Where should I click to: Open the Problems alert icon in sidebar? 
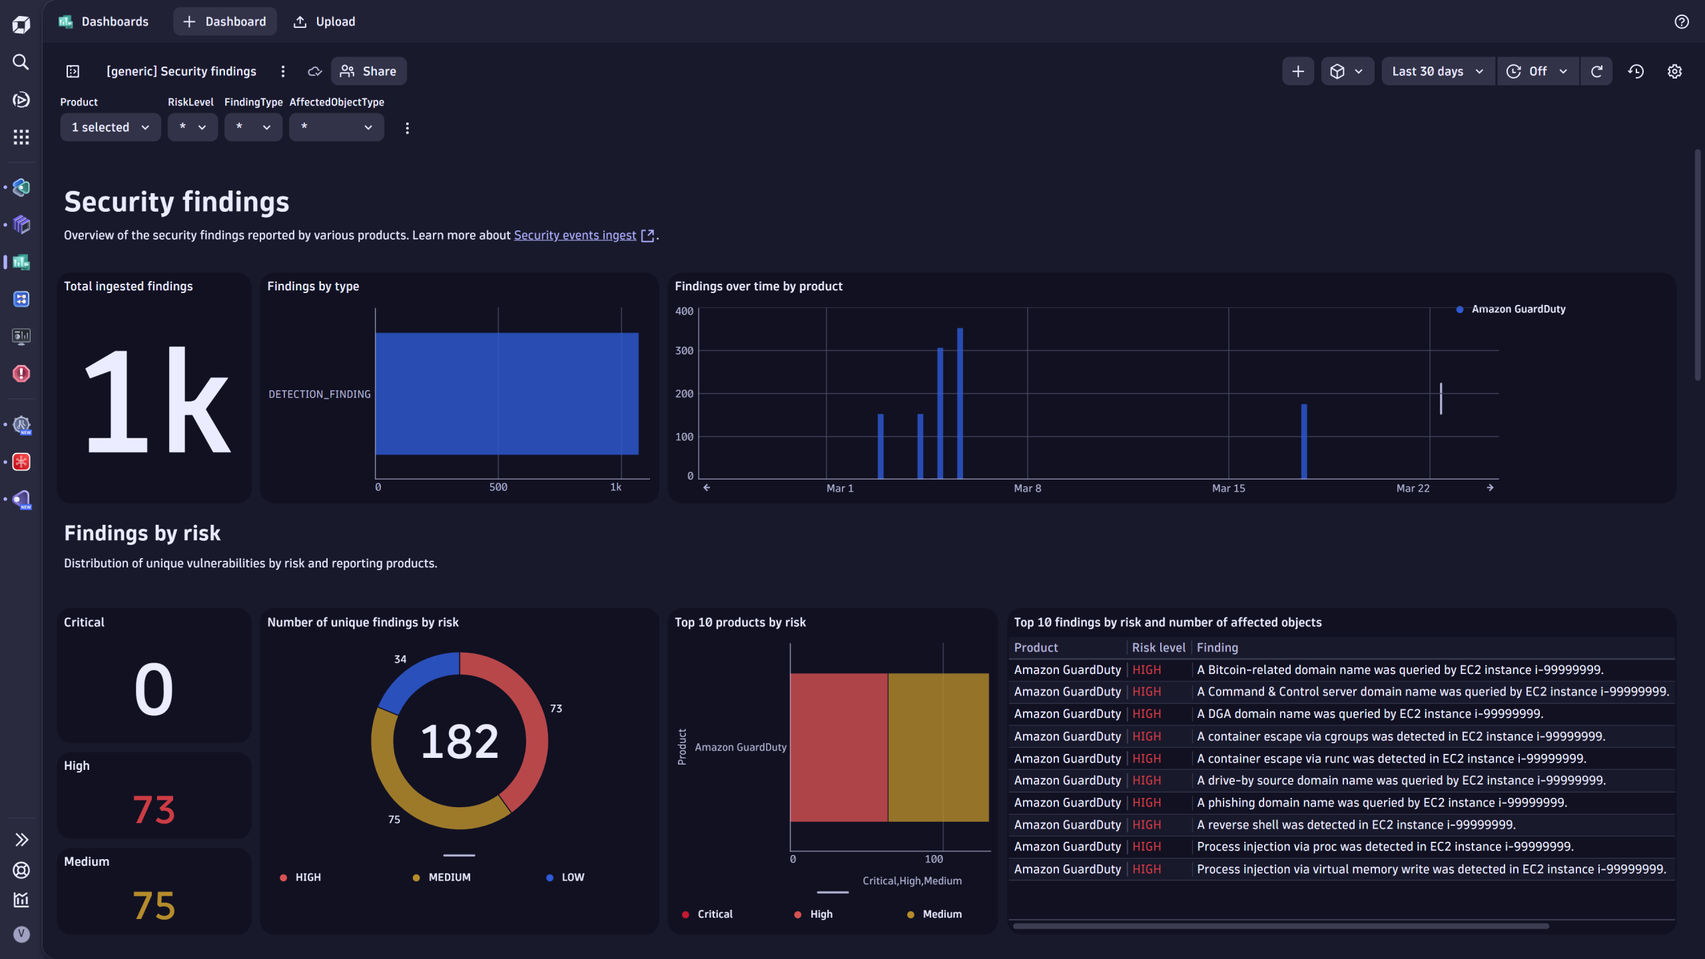pyautogui.click(x=20, y=374)
